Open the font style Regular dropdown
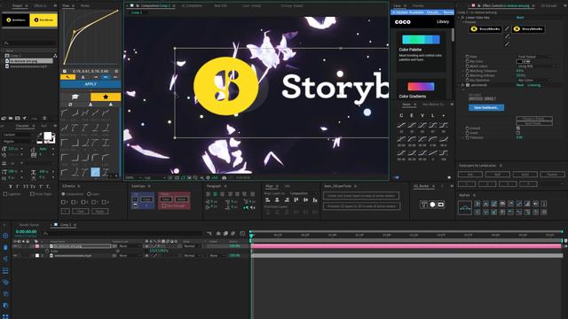 click(x=18, y=141)
